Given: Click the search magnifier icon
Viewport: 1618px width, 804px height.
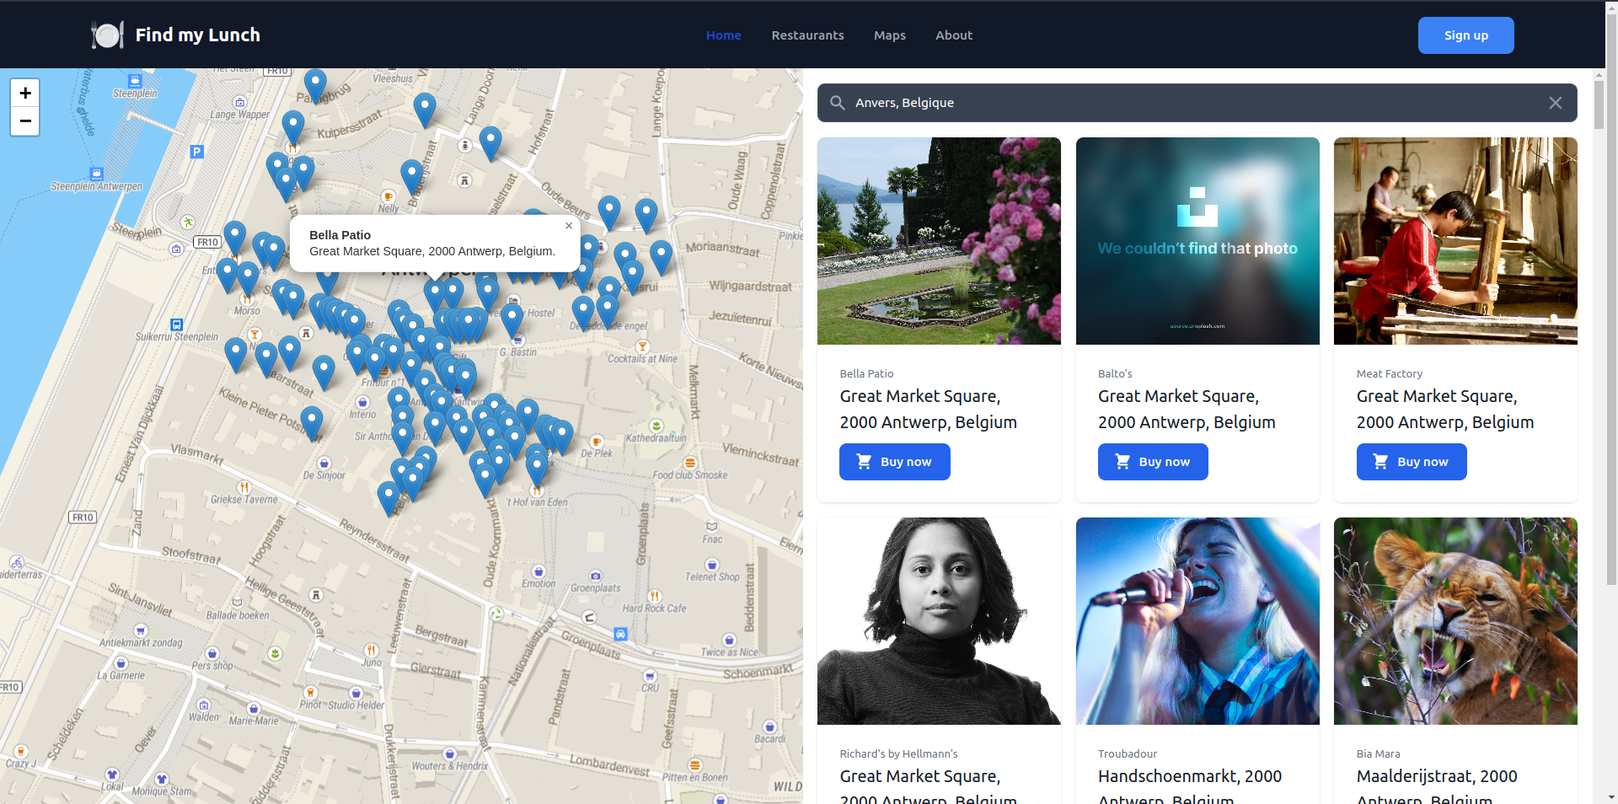Looking at the screenshot, I should pos(838,103).
